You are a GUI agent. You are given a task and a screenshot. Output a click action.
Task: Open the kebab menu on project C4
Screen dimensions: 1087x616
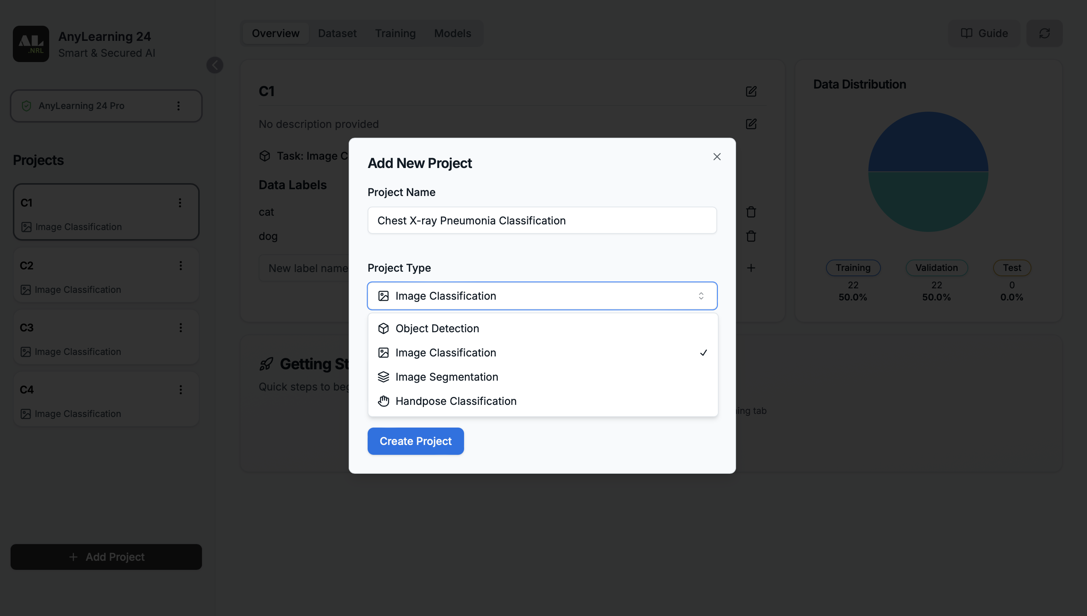pyautogui.click(x=181, y=389)
